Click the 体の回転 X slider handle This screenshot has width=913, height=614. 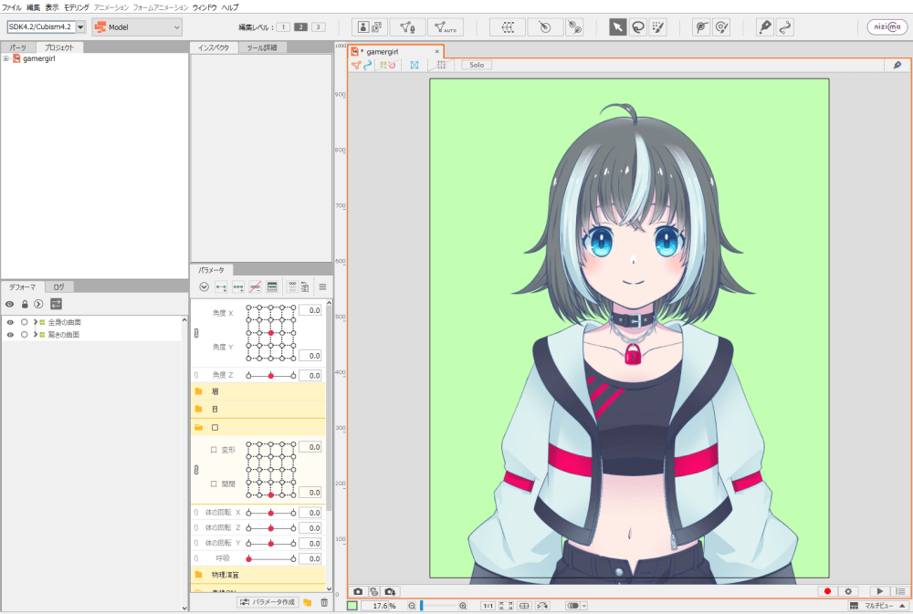pos(271,513)
